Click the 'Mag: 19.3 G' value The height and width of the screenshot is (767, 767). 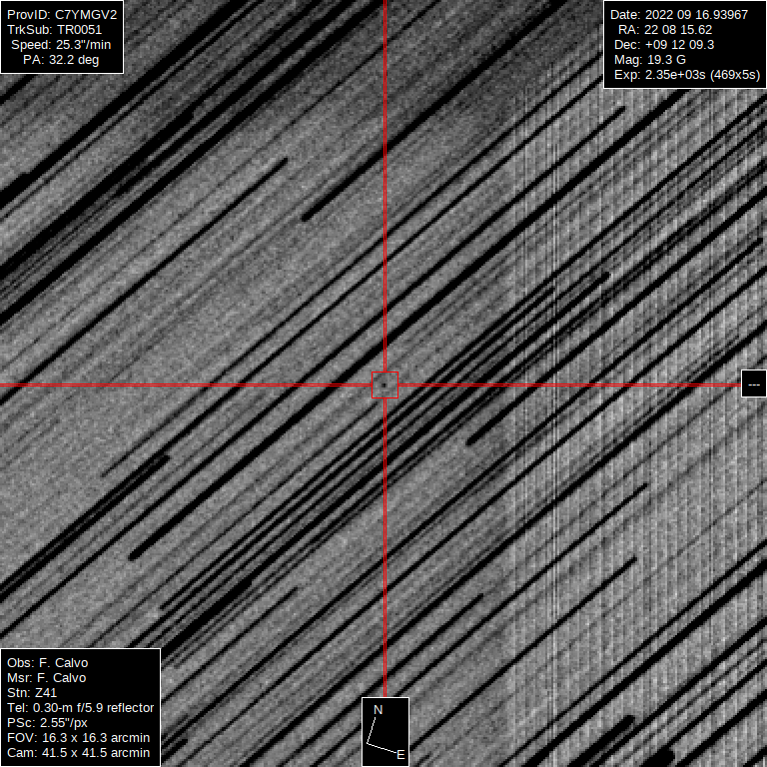click(650, 60)
